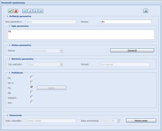Go to first record navigation icon
This screenshot has height=131, width=162.
25,11
